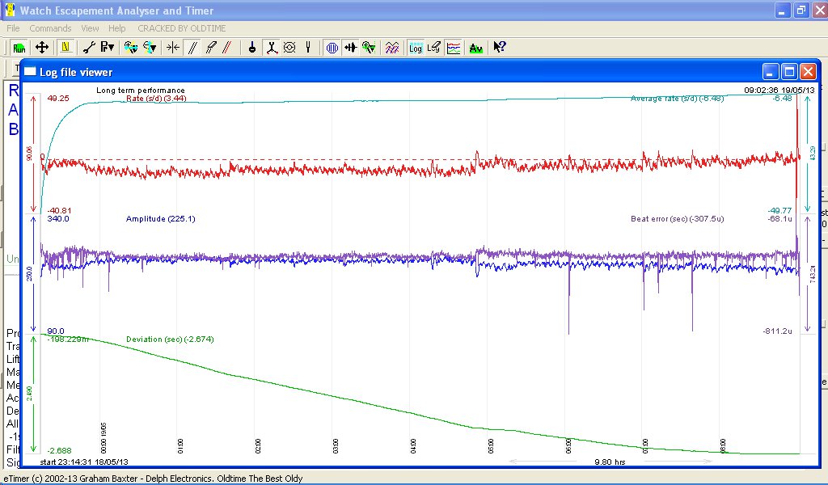Image resolution: width=828 pixels, height=485 pixels.
Task: Open the Commands menu
Action: tap(50, 28)
